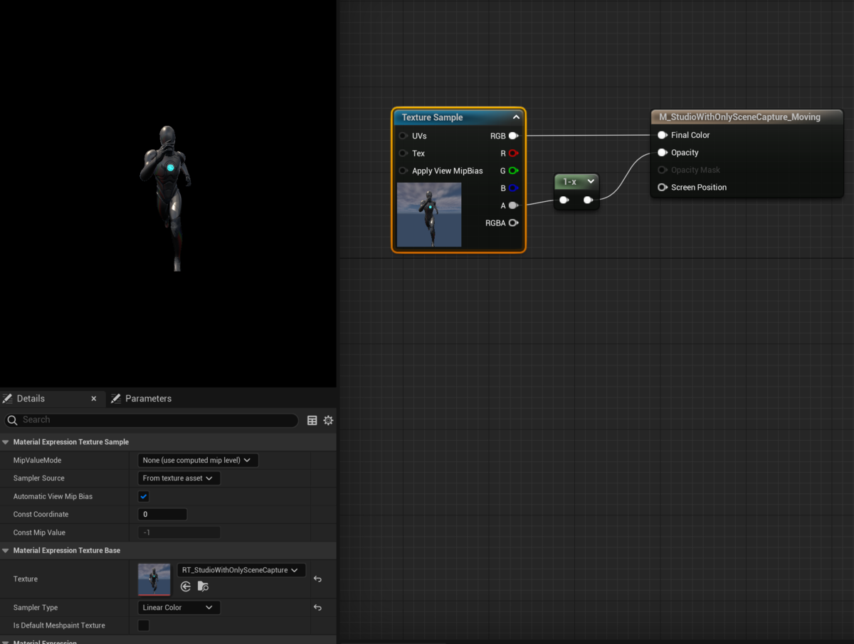This screenshot has width=854, height=644.
Task: Close the Details tab
Action: coord(94,399)
